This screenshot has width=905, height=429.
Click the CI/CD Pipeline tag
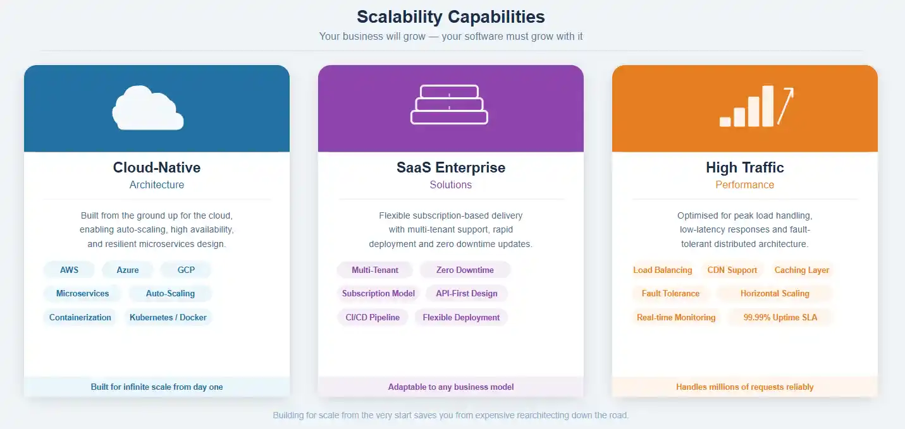[x=372, y=317]
